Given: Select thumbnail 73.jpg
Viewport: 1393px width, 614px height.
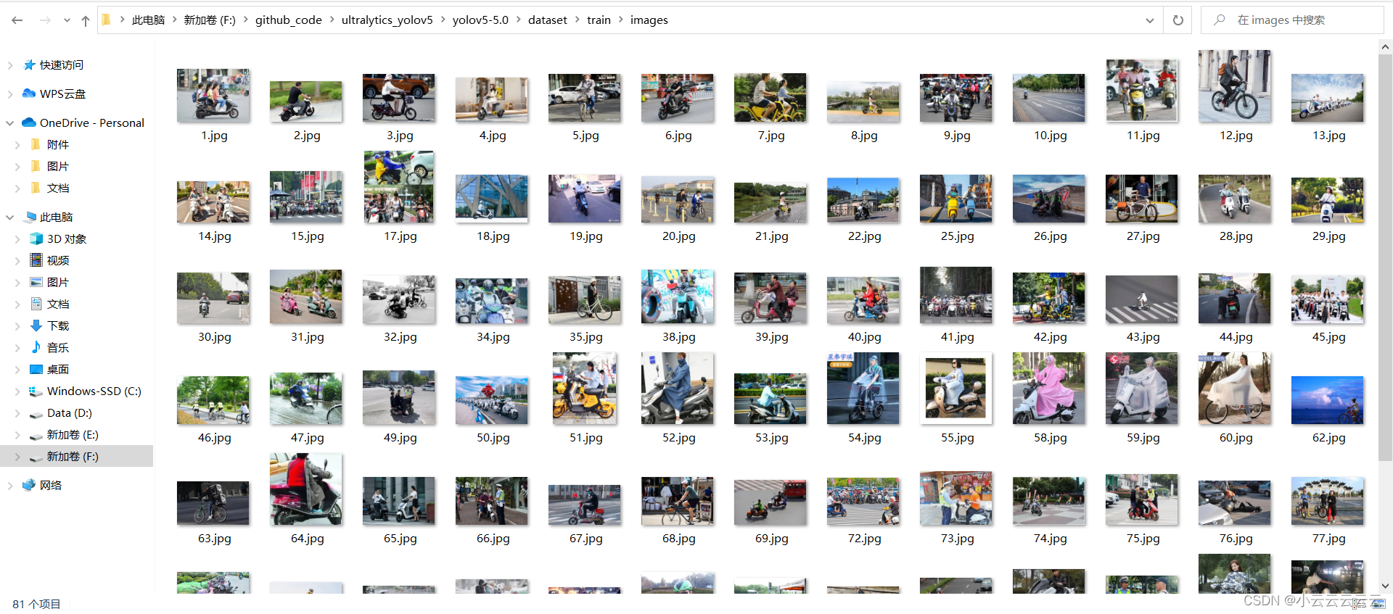Looking at the screenshot, I should click(x=956, y=498).
